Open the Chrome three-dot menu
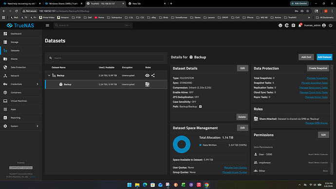Screen dimensions: 336x189 tap(332, 11)
